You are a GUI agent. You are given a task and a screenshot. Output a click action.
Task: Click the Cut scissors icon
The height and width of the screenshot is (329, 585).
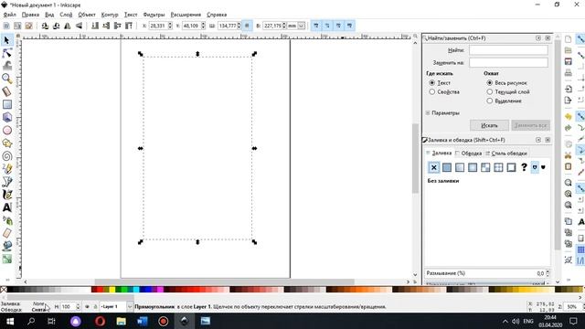[569, 155]
